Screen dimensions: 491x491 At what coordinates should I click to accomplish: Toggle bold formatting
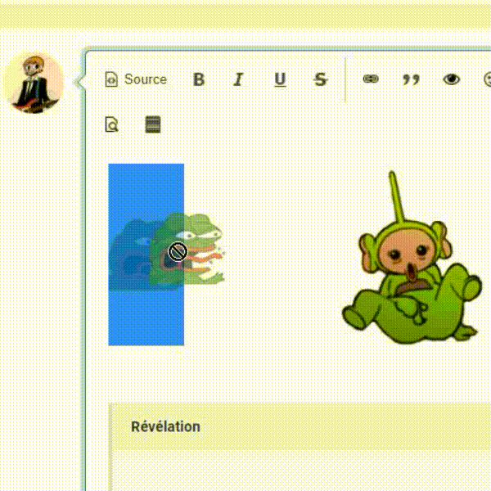199,79
